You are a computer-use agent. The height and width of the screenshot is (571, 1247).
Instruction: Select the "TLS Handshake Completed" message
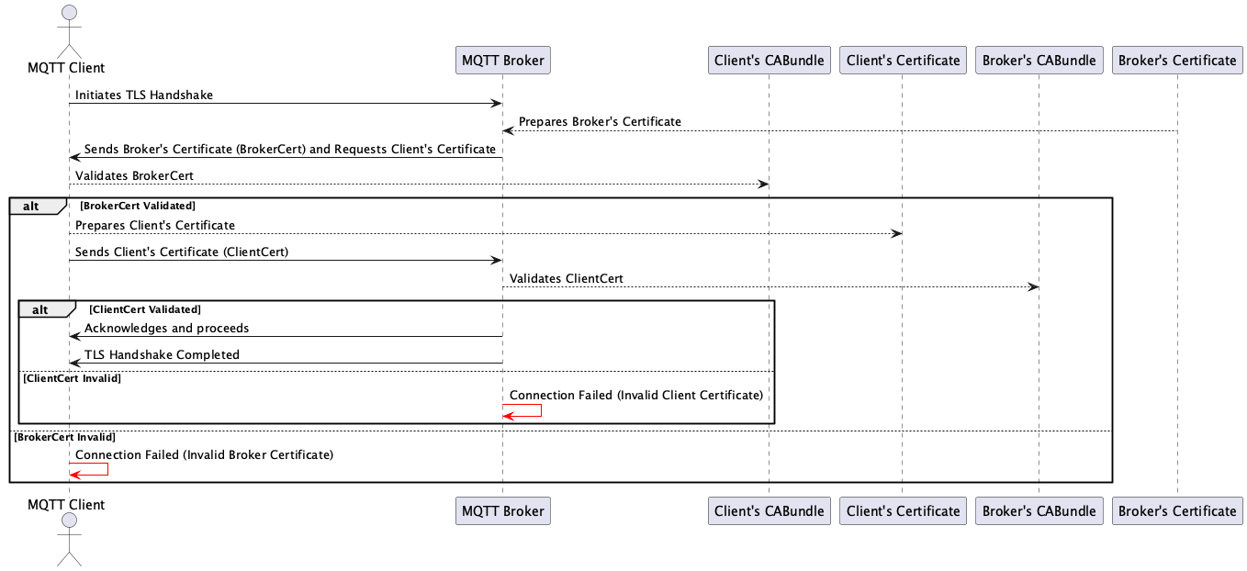(x=162, y=354)
